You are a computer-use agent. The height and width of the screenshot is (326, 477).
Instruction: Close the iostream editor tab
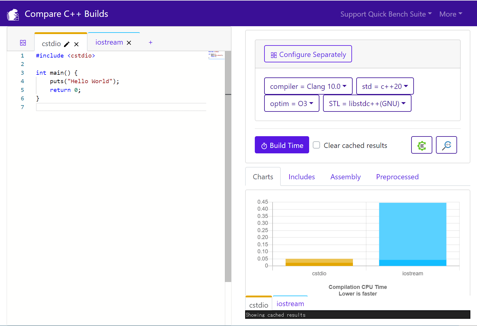coord(129,43)
